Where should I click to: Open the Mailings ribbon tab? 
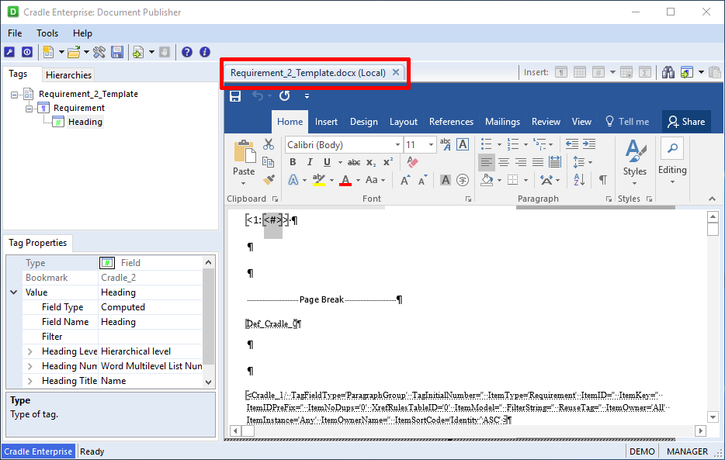click(502, 122)
